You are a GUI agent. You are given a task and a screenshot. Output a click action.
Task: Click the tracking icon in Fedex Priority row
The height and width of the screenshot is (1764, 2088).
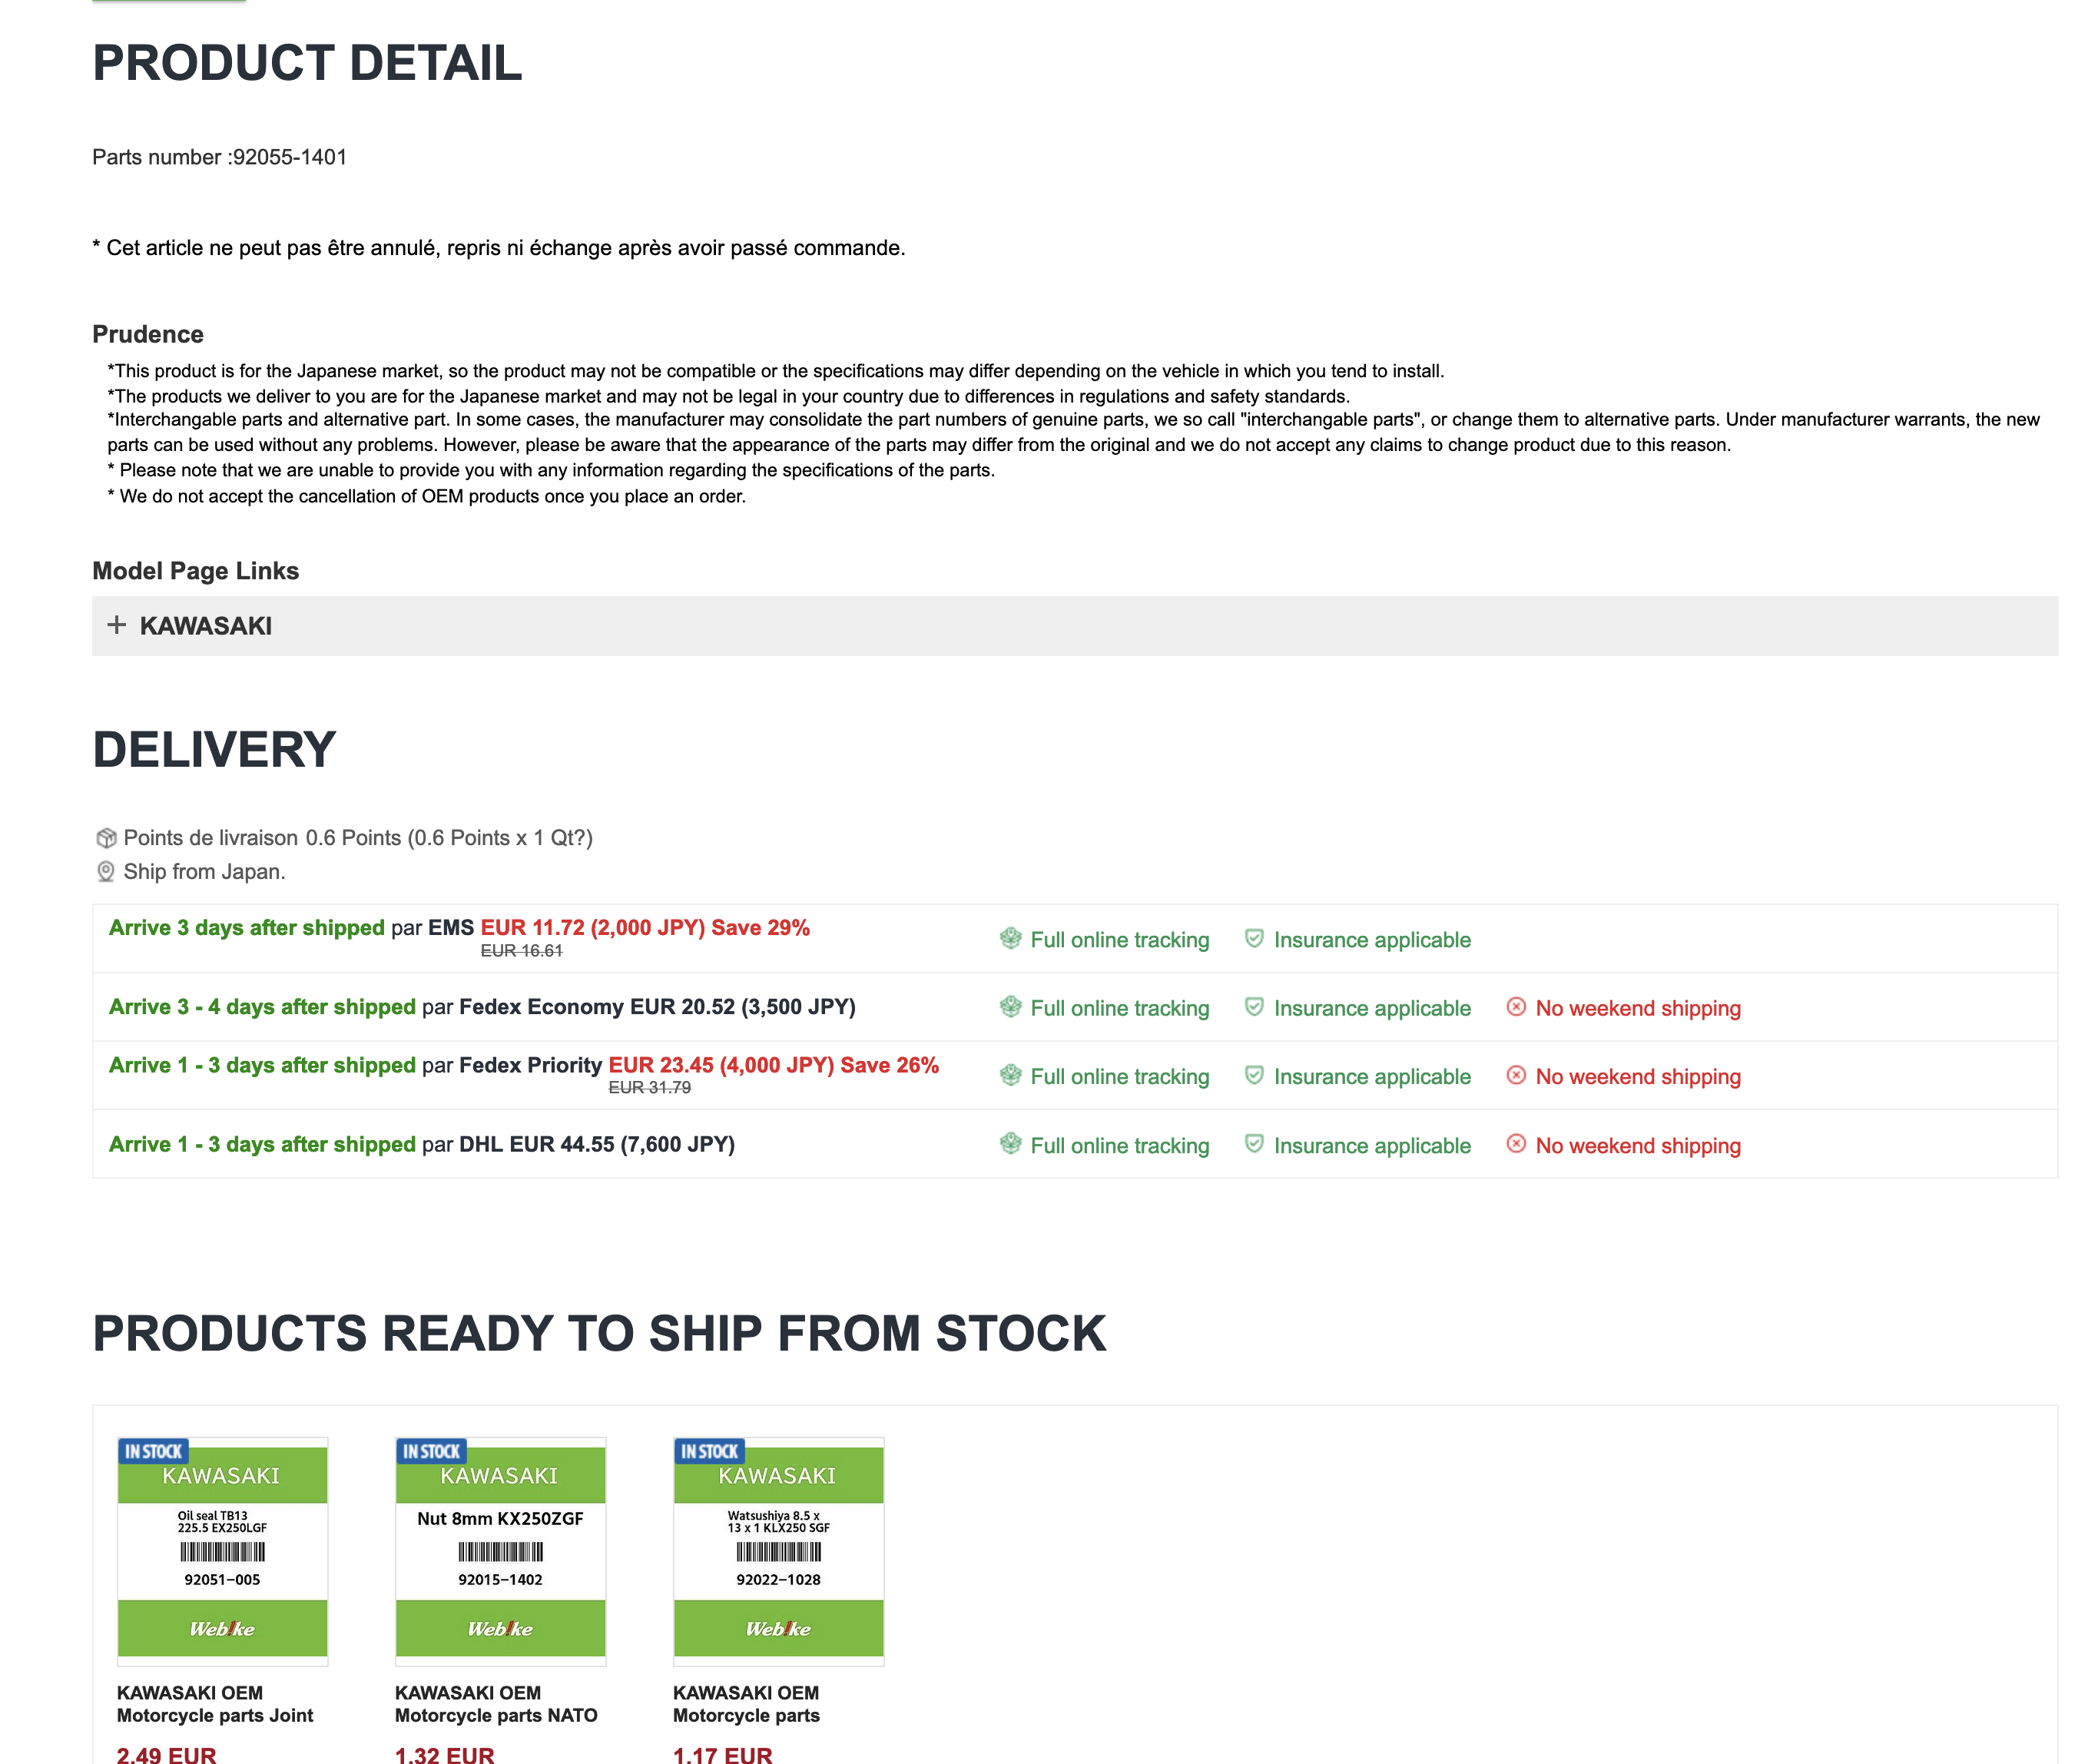click(x=1010, y=1075)
